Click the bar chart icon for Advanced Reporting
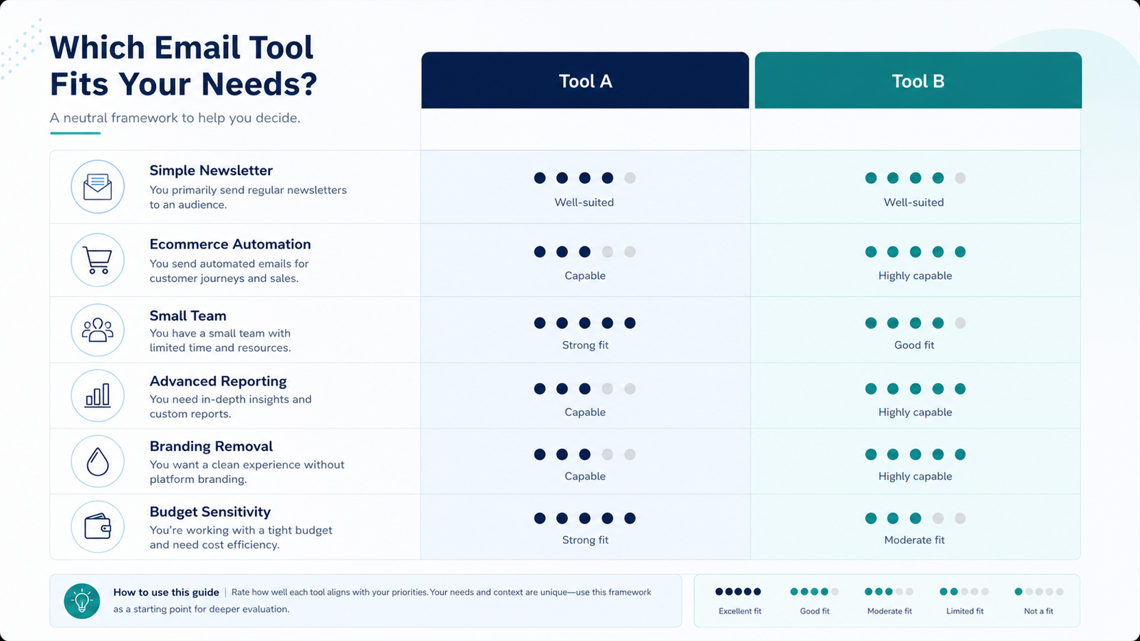 pos(98,395)
